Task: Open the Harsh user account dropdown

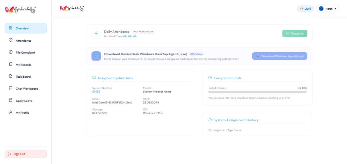Action: click(327, 9)
